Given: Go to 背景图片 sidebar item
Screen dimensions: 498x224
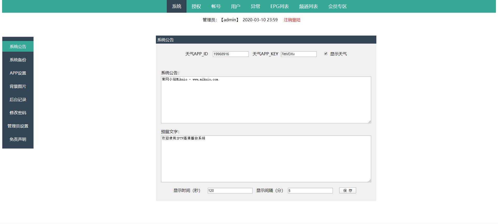Looking at the screenshot, I should [18, 86].
